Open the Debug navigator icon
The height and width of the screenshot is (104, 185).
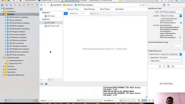[28, 5]
